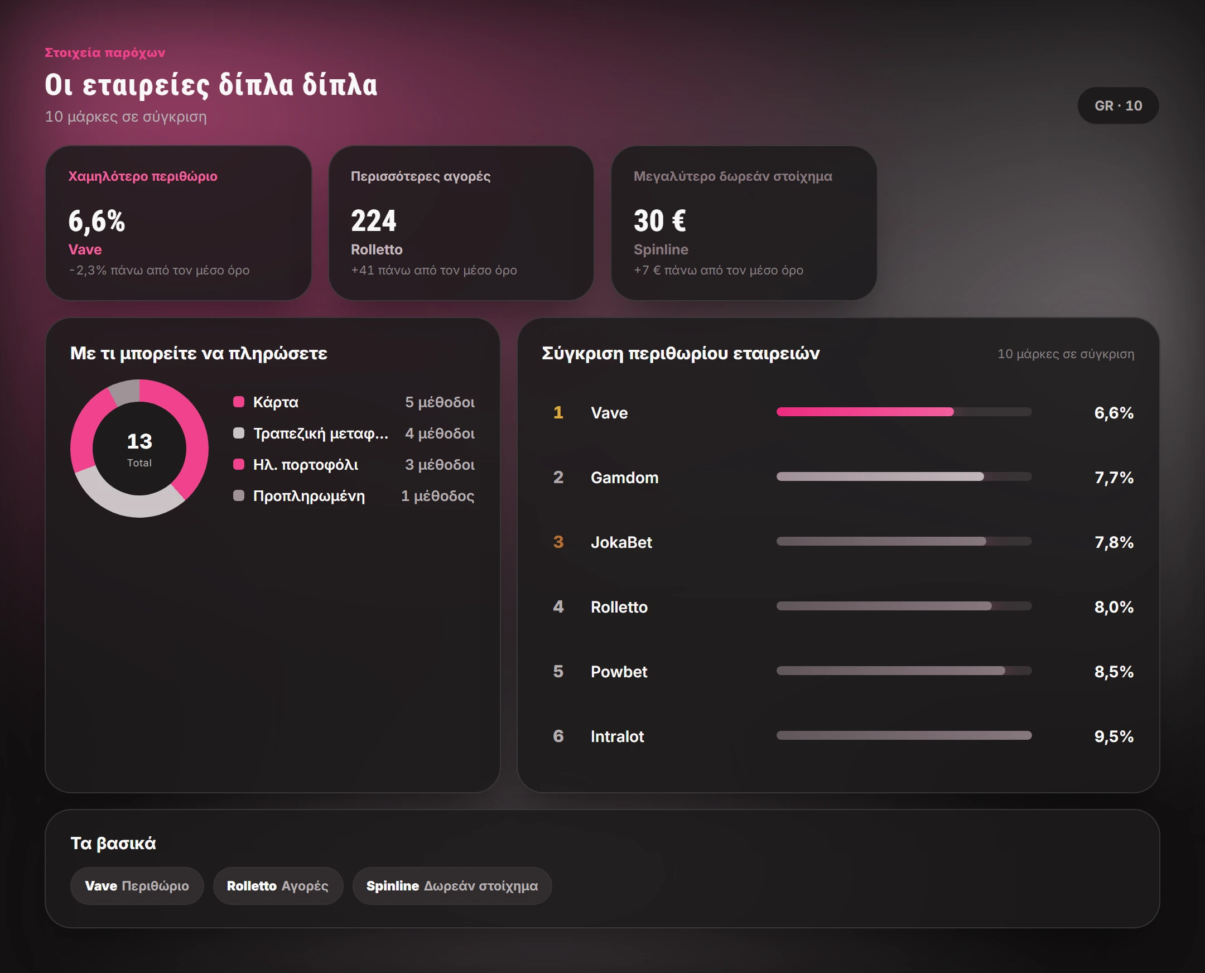Select Gamdom in the ranking list
Screen dimensions: 1205x973
pos(624,478)
